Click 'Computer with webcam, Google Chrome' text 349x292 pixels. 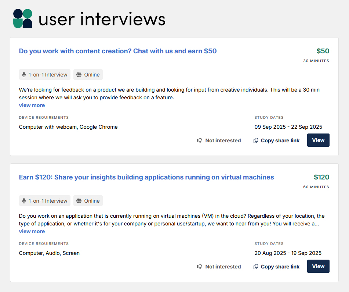tap(68, 127)
